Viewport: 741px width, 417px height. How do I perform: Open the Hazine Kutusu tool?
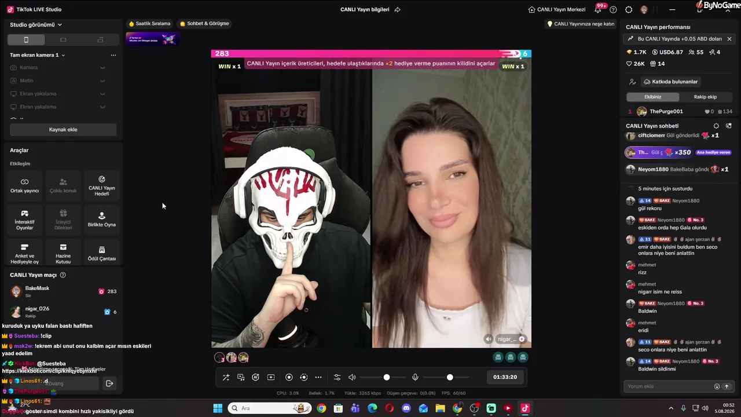63,254
